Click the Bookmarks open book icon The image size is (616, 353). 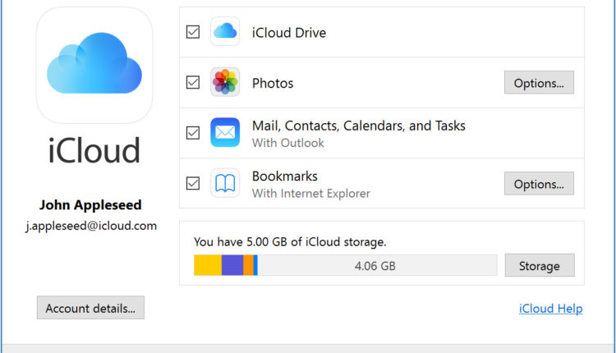(x=224, y=183)
